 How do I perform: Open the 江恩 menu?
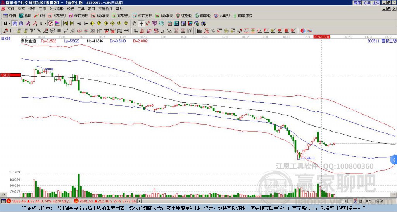42,9
